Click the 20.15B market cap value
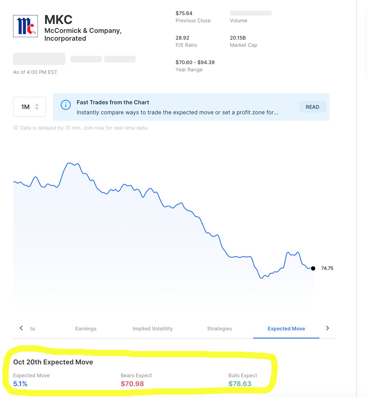Image resolution: width=367 pixels, height=397 pixels. 238,38
